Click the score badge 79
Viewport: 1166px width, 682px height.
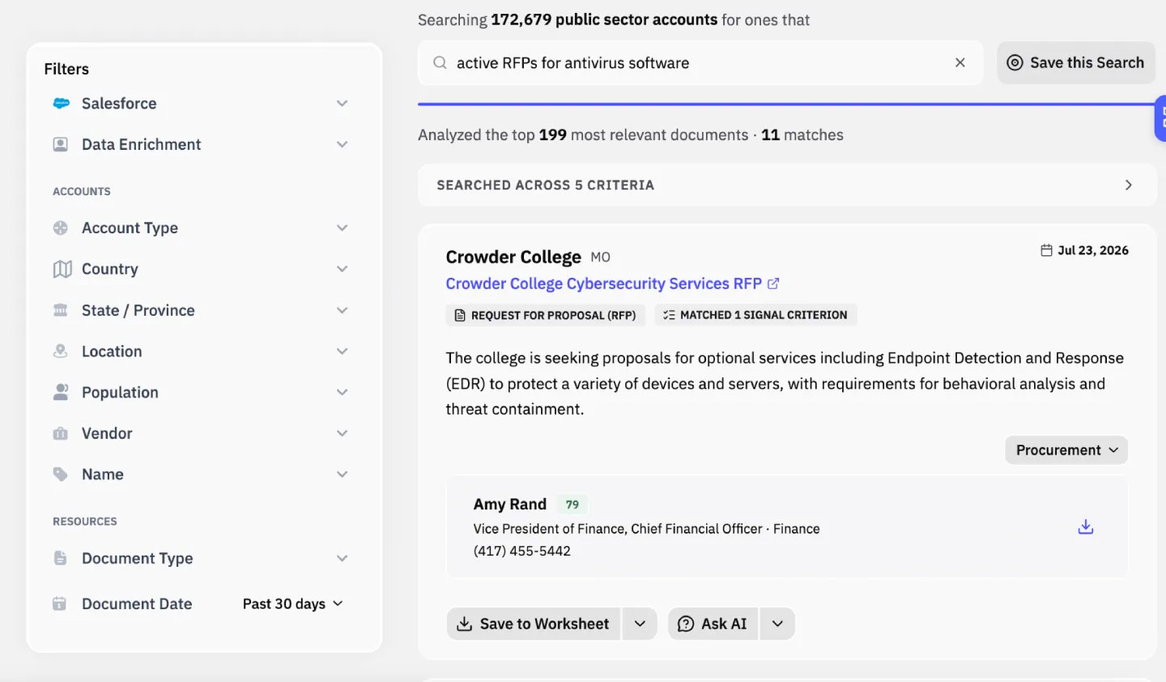point(572,505)
